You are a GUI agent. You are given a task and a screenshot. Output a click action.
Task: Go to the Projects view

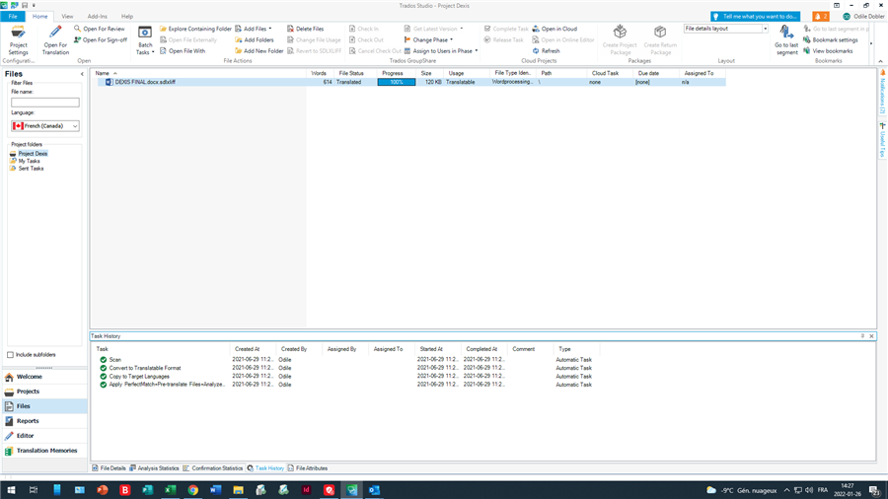(x=44, y=391)
